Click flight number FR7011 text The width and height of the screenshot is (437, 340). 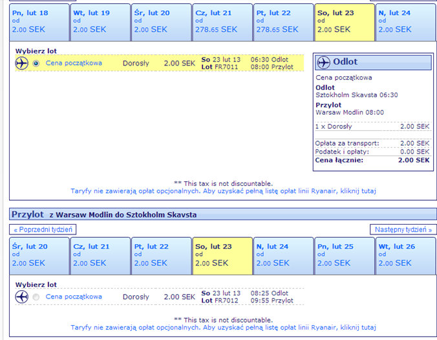226,67
